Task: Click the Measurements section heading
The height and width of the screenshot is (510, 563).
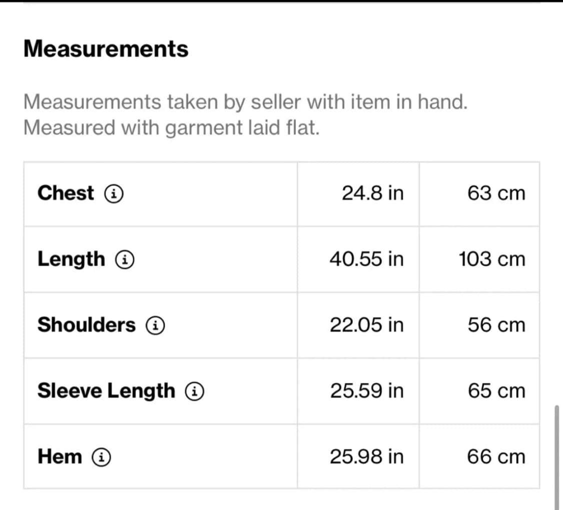Action: (x=106, y=49)
